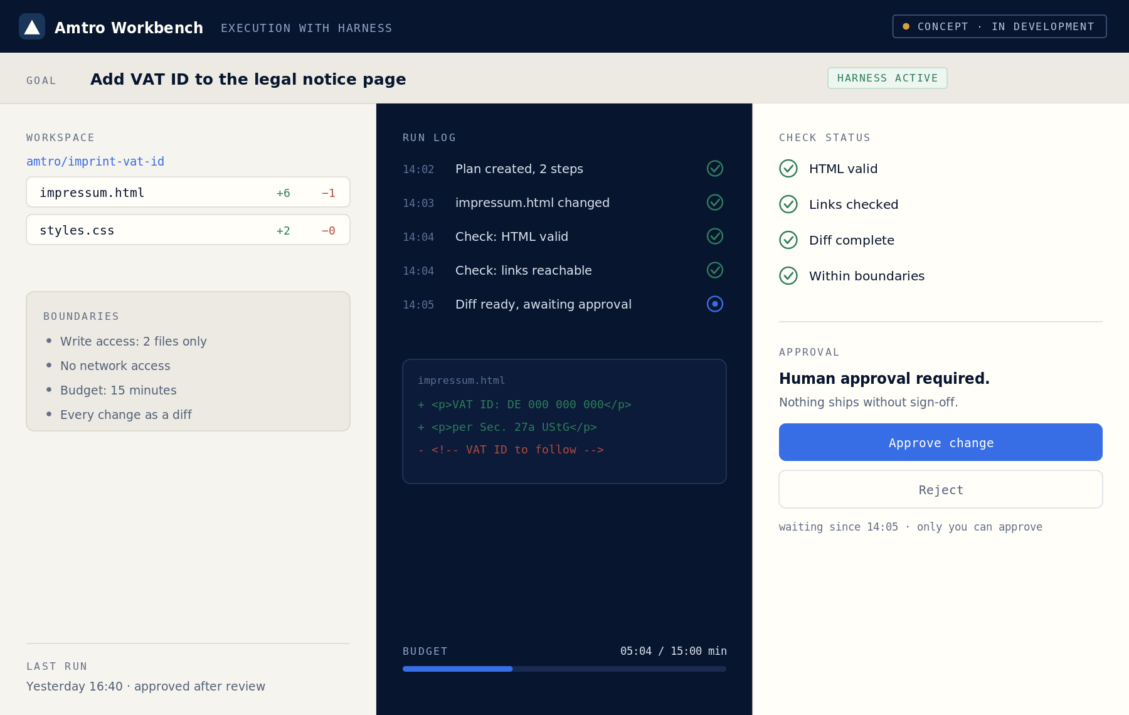1129x715 pixels.
Task: Click the 14:02 timestamp in the run log
Action: tap(418, 169)
